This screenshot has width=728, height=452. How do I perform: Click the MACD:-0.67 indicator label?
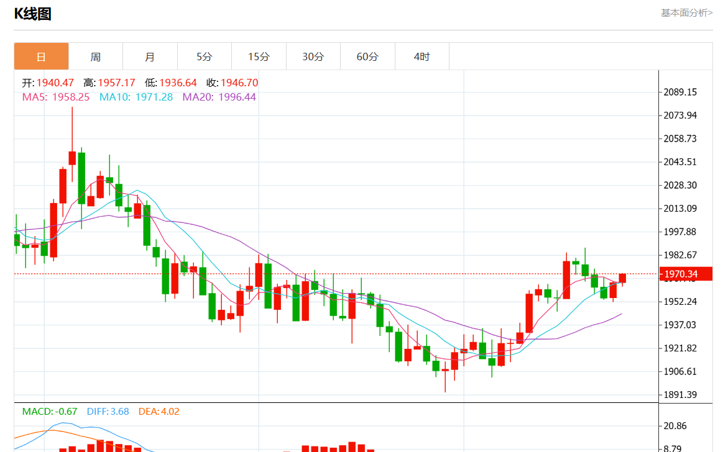pos(50,412)
